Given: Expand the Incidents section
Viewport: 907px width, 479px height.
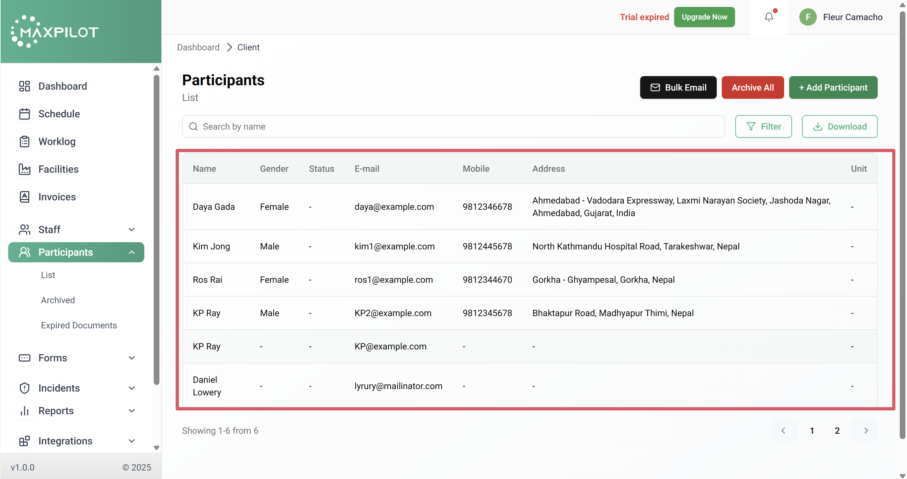Looking at the screenshot, I should [131, 388].
